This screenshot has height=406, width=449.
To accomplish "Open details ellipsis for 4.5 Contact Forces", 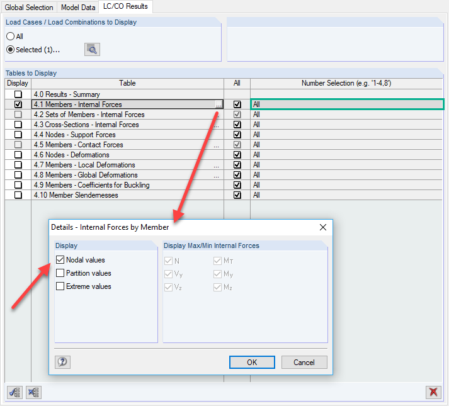I will pos(216,145).
